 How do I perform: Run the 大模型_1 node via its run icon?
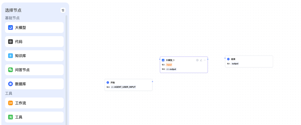click(197, 60)
